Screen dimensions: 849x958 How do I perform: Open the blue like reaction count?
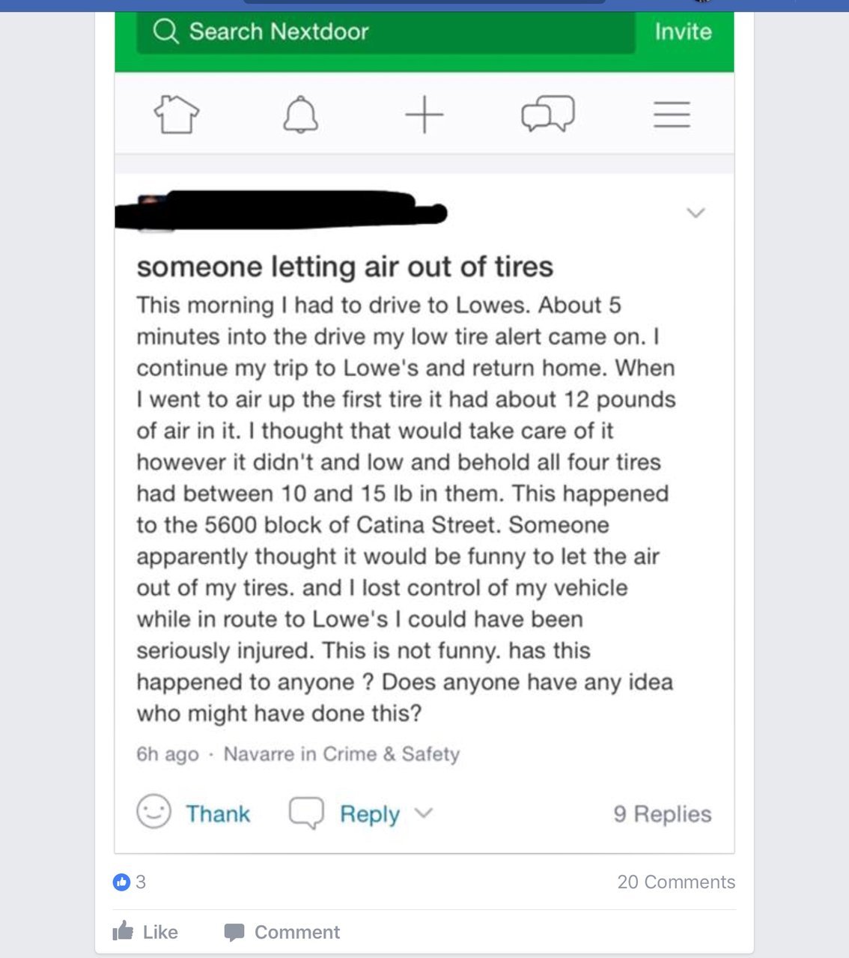(x=129, y=882)
